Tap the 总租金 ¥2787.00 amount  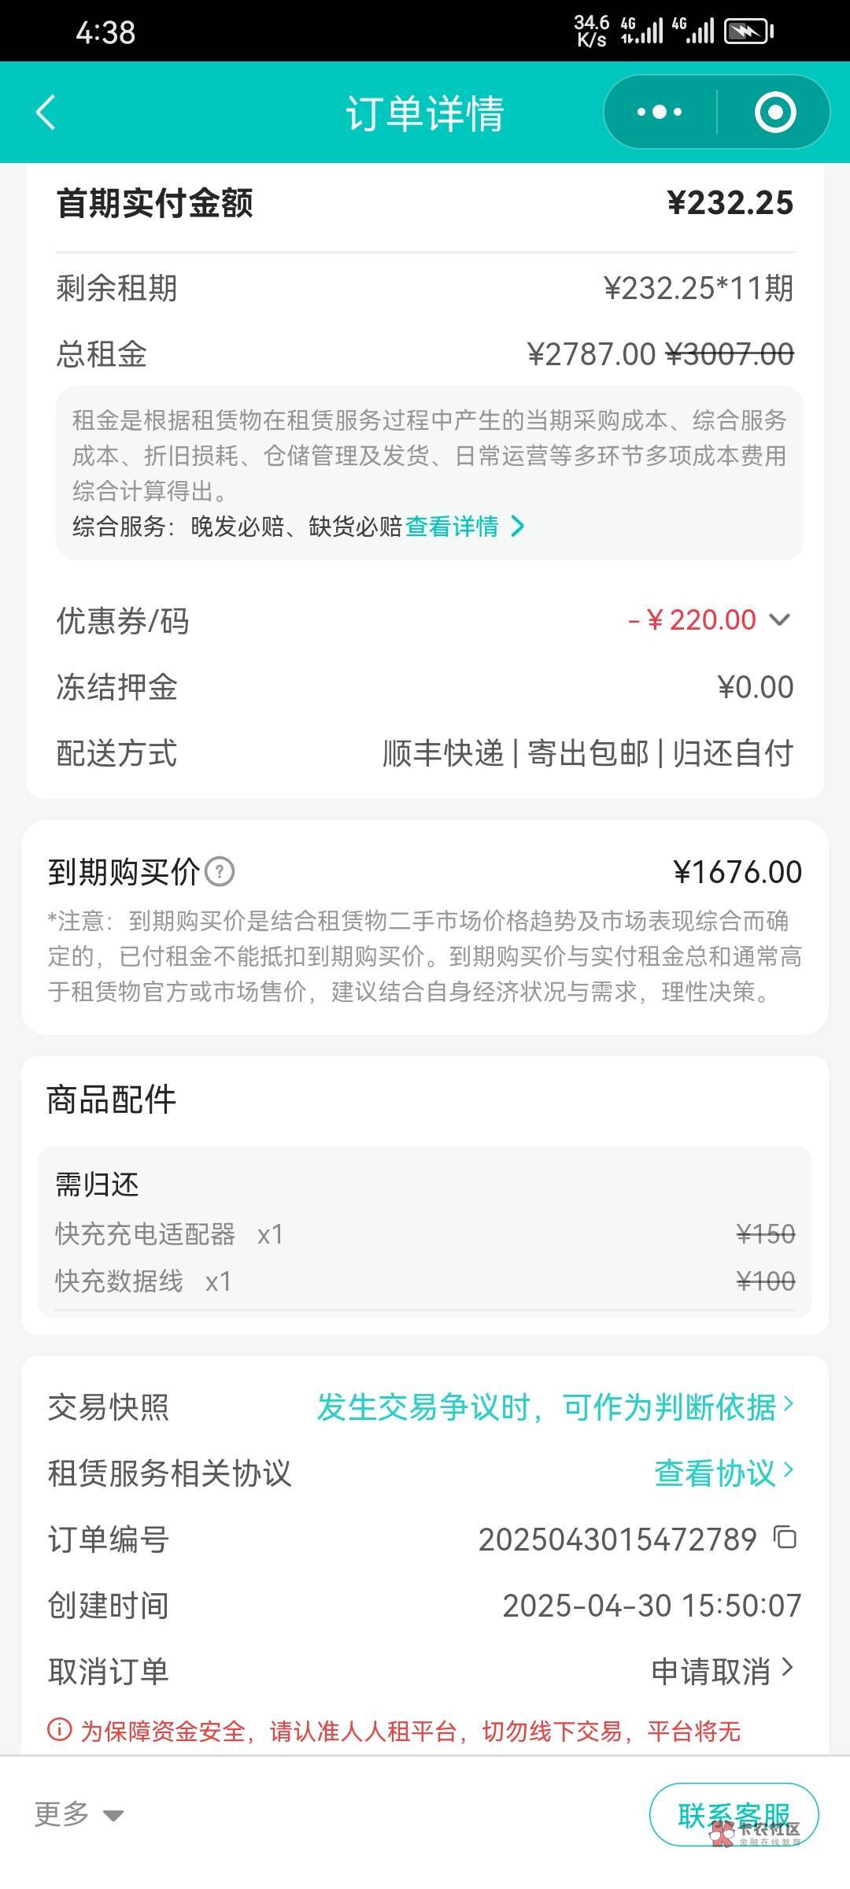tap(590, 354)
